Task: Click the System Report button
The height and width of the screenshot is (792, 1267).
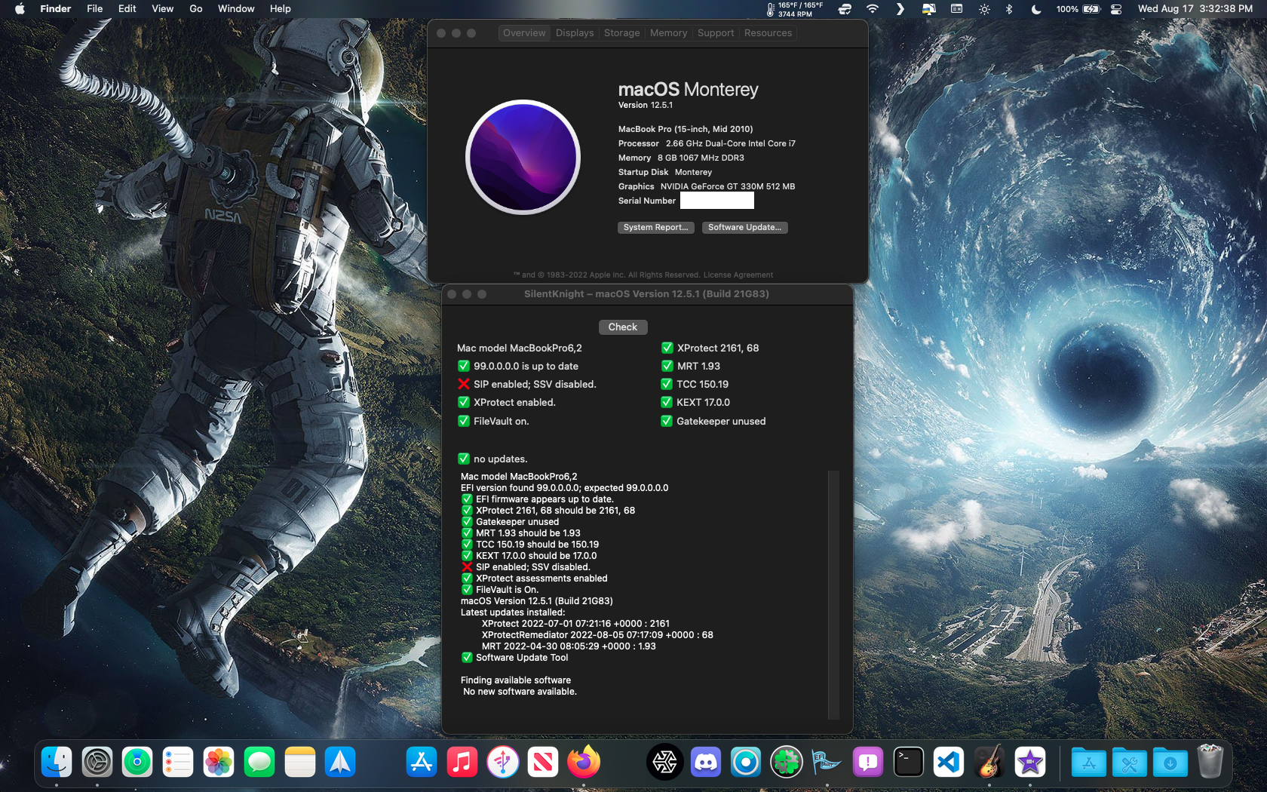Action: click(656, 228)
